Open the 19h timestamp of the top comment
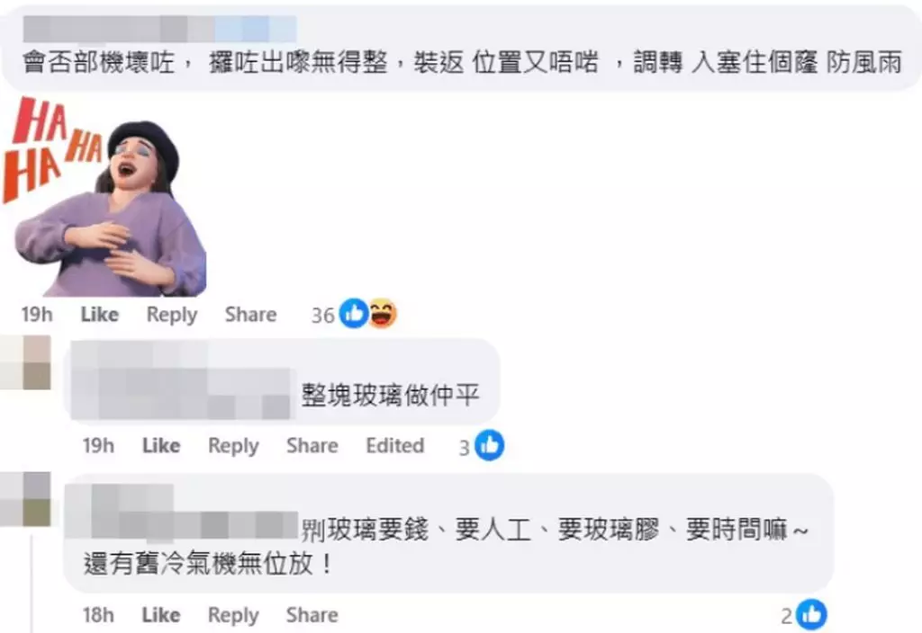Screen dimensions: 922x633 coord(37,314)
